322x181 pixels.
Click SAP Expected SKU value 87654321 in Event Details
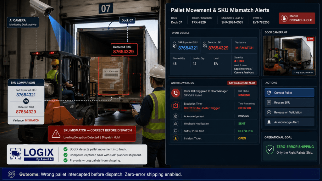(x=188, y=48)
